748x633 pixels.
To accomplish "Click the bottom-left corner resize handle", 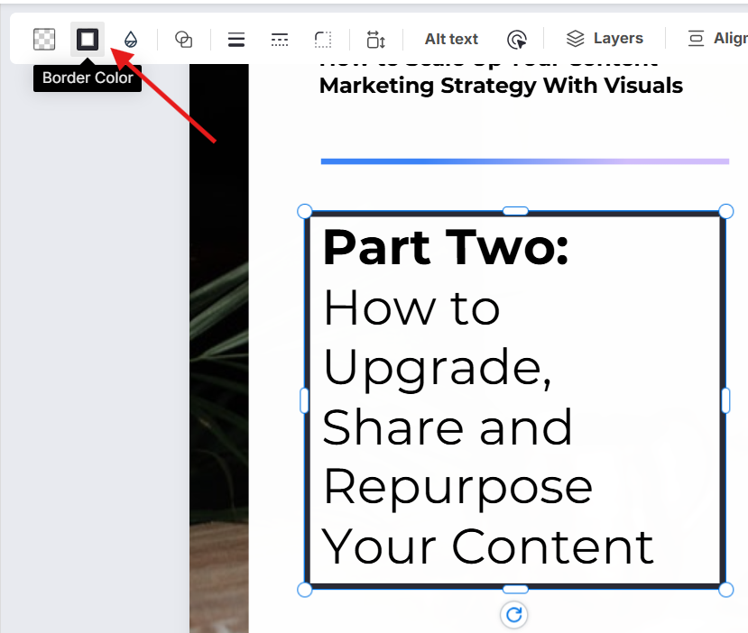I will [x=305, y=589].
